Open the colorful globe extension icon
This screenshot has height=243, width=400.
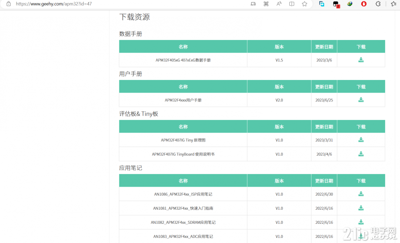pyautogui.click(x=350, y=4)
